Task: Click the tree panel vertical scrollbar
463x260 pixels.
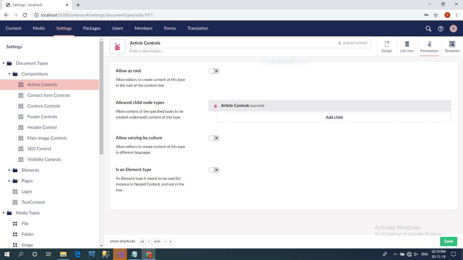Action: coord(101,98)
